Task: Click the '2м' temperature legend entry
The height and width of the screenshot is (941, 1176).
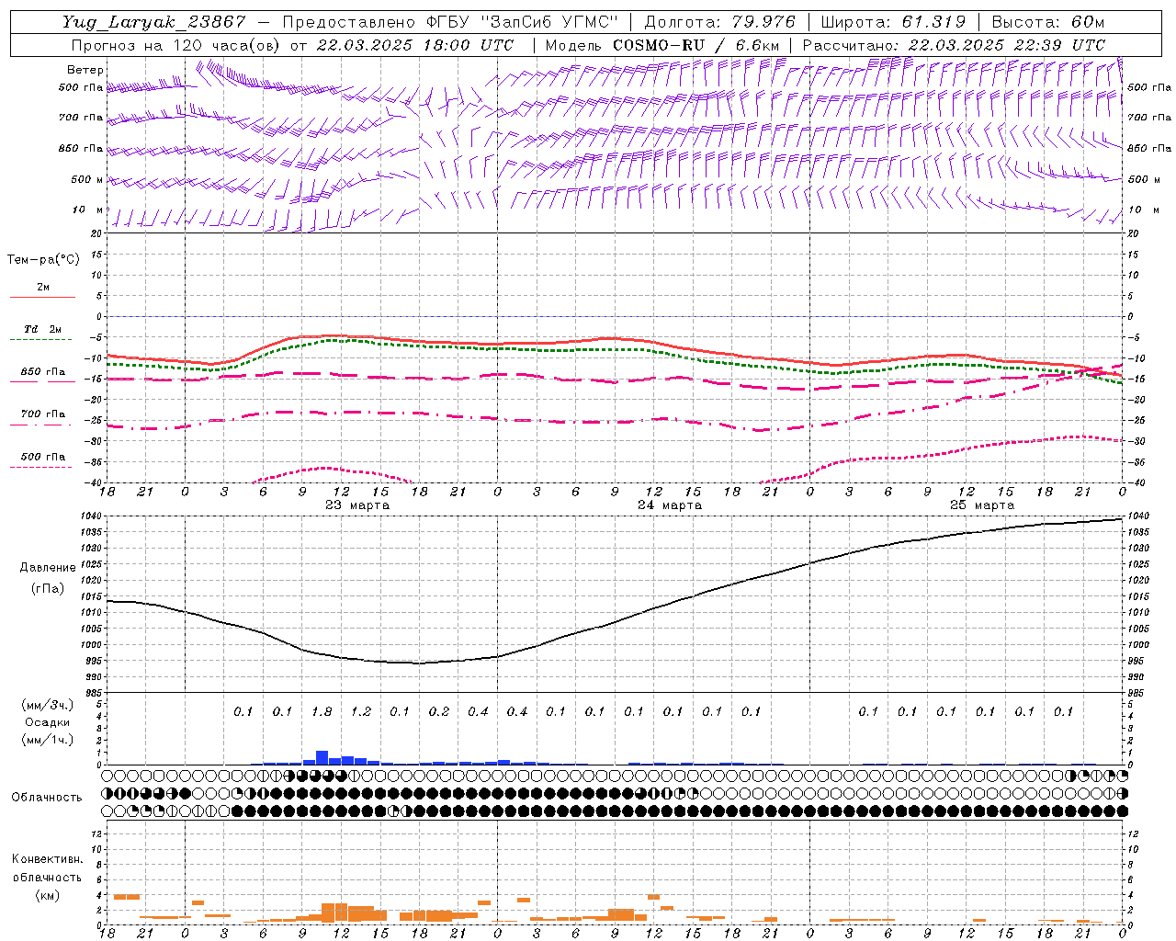Action: 42,287
